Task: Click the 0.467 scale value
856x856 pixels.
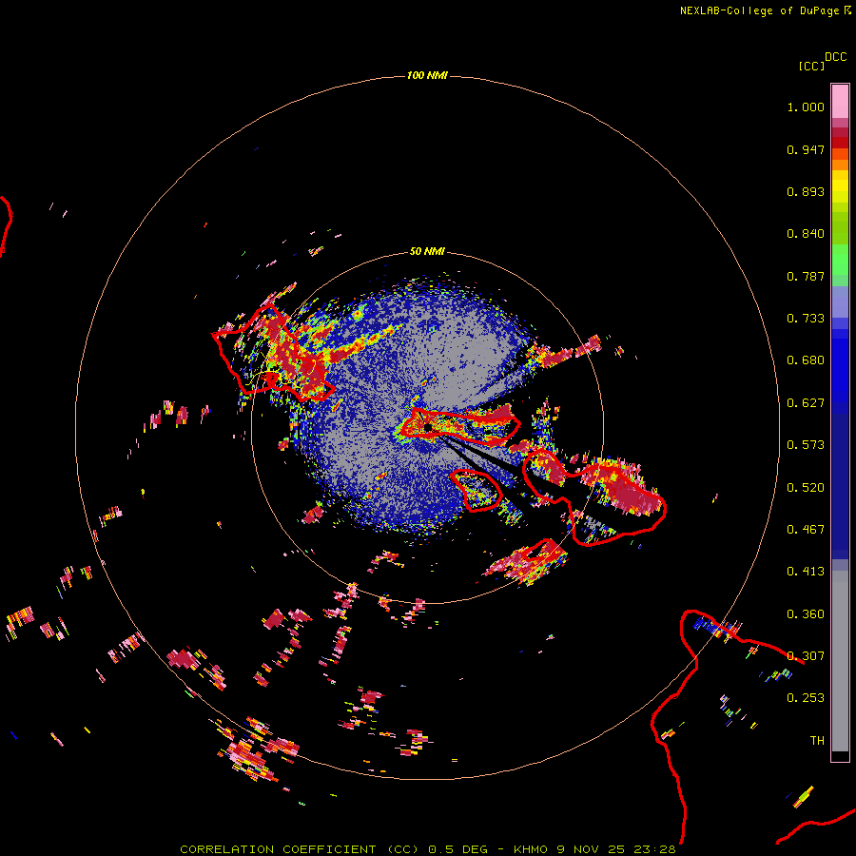Action: (806, 530)
